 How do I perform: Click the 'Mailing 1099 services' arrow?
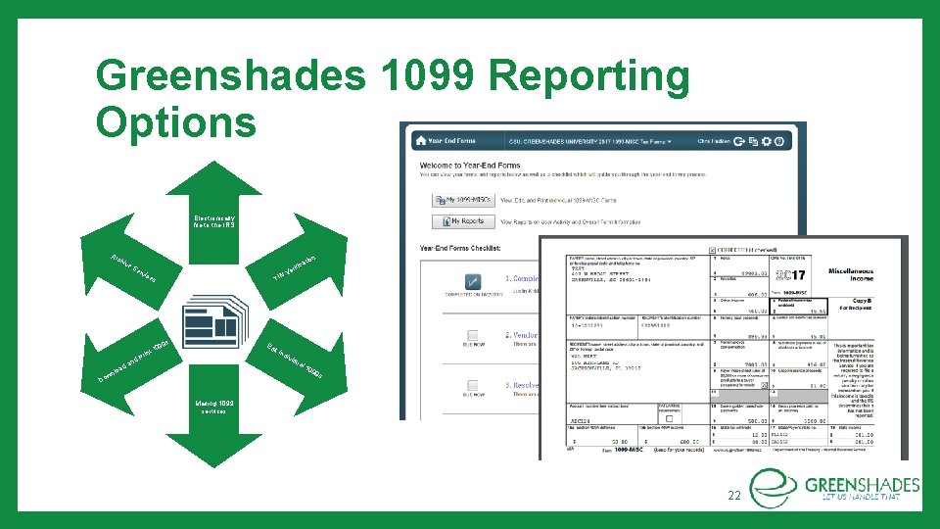214,415
